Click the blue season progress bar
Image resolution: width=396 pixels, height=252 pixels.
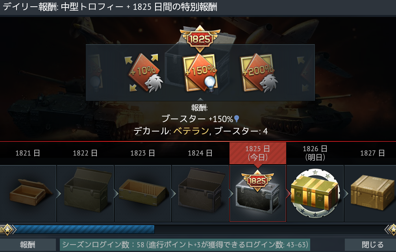pyautogui.click(x=85, y=229)
